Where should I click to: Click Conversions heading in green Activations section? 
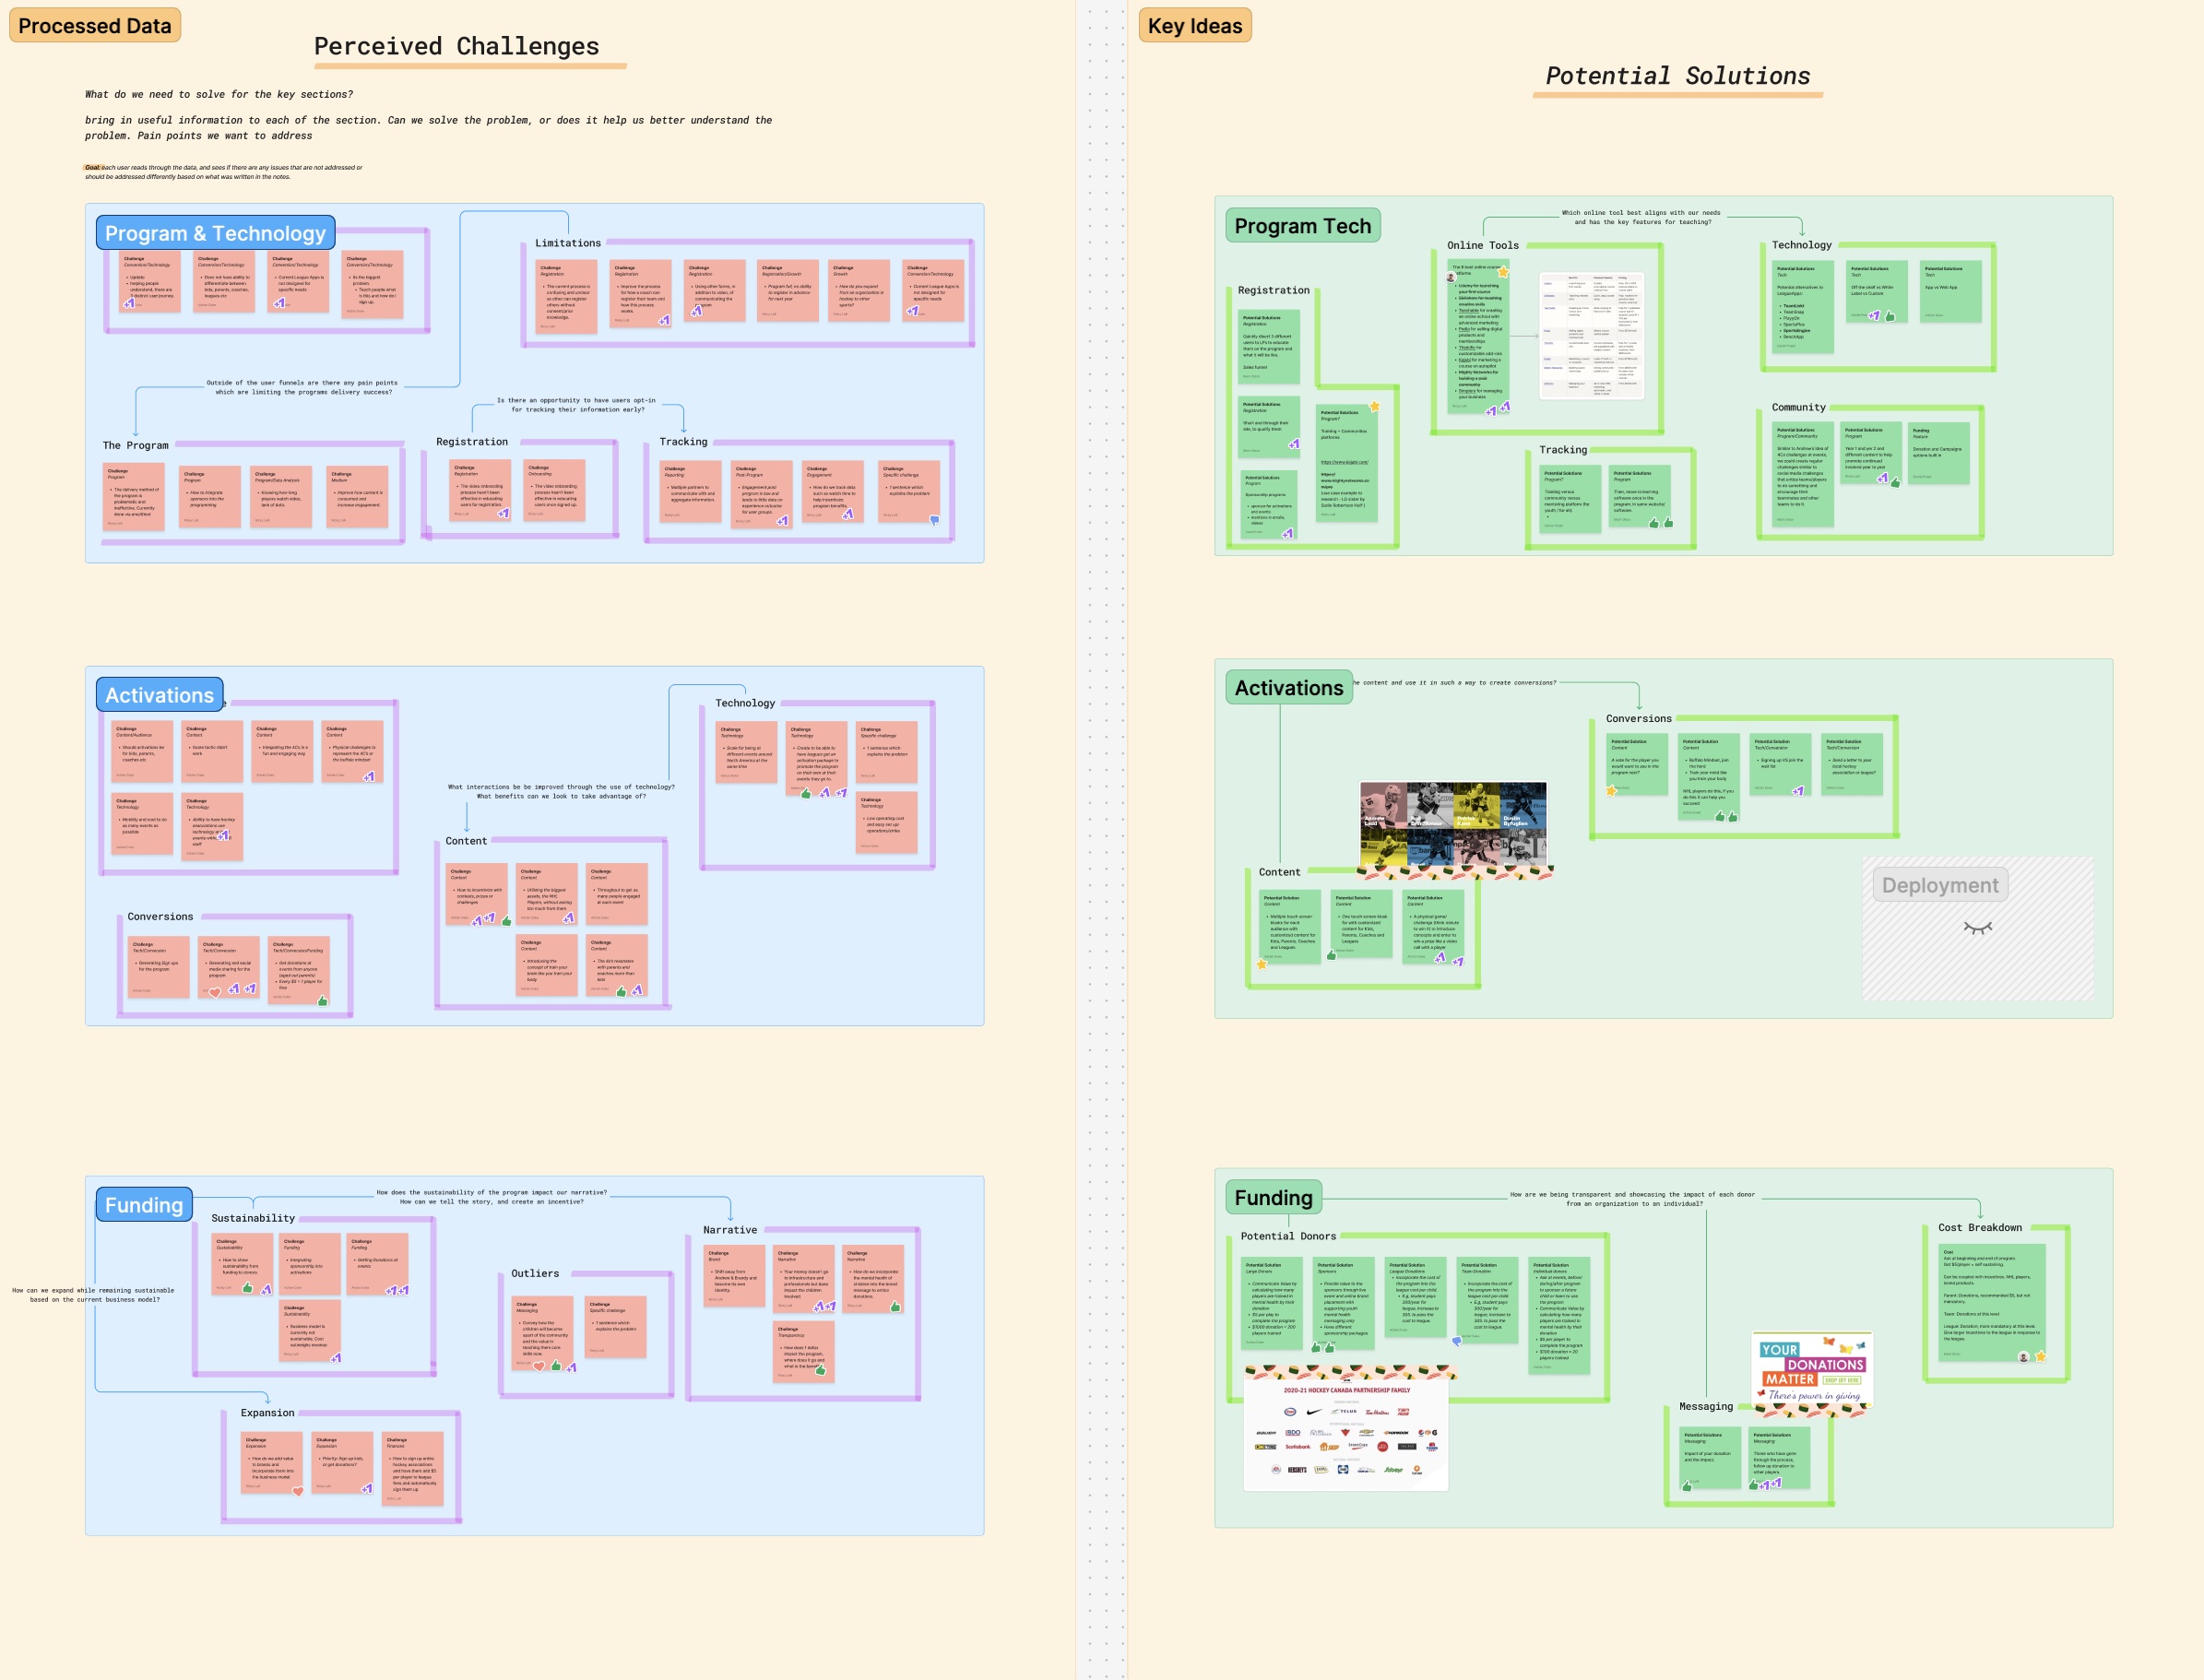pos(1638,718)
